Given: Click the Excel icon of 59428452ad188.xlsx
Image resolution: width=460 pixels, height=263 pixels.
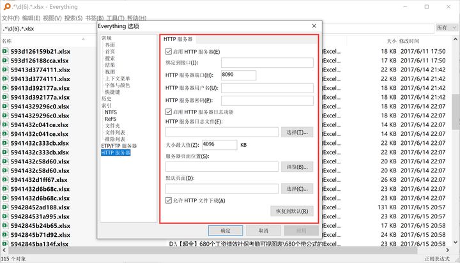Looking at the screenshot, I should coord(5,207).
